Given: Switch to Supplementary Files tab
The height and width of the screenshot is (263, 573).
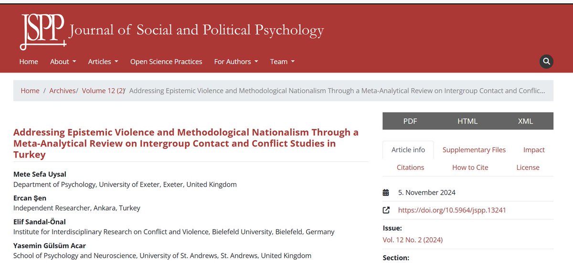Looking at the screenshot, I should 474,150.
